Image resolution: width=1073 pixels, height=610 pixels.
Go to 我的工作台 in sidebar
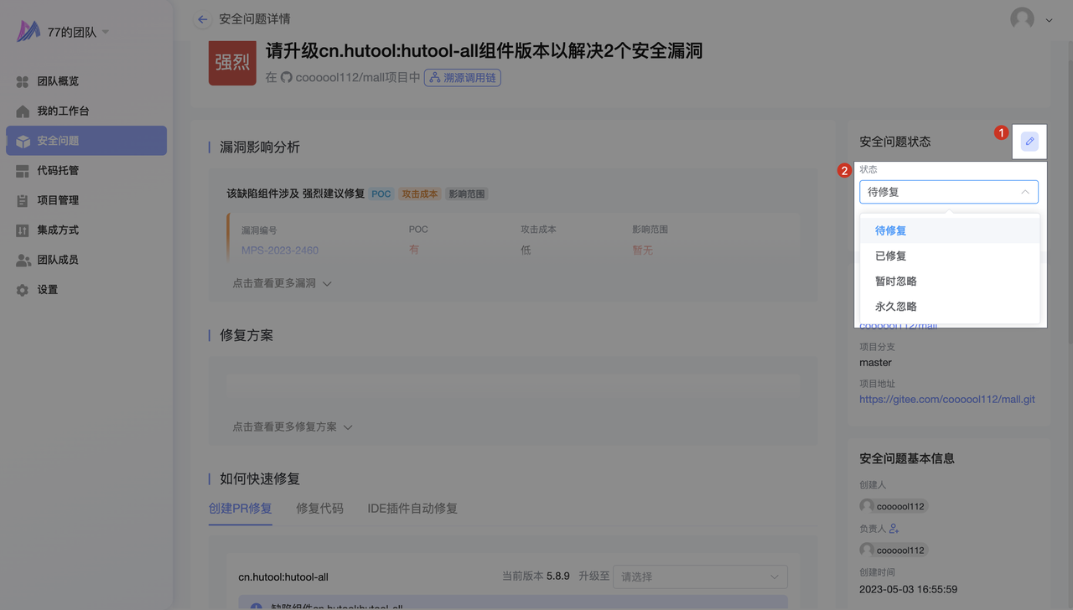[x=63, y=111]
